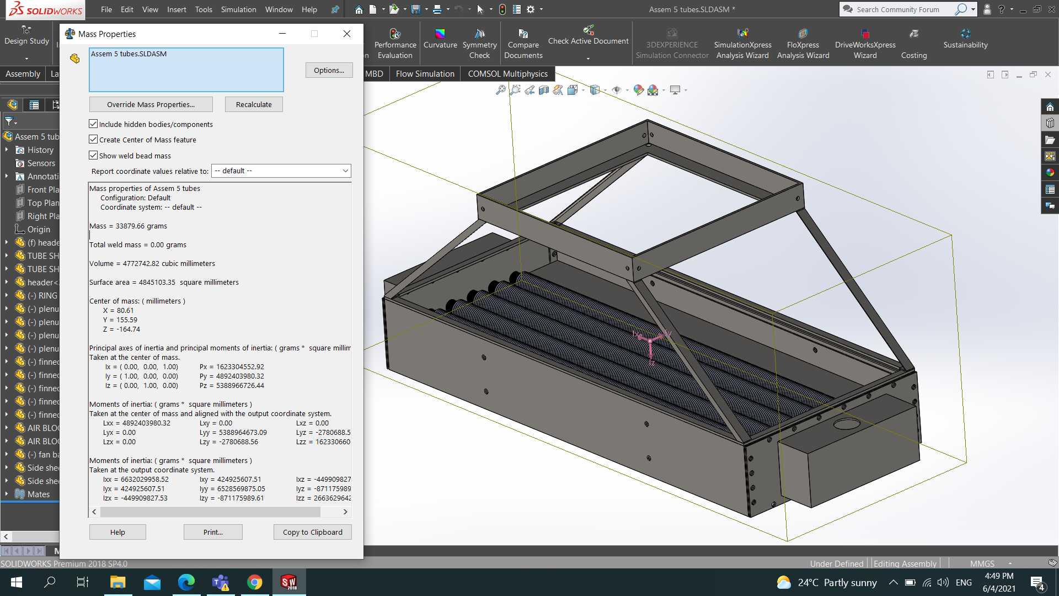Click Zoom to Area icon in viewport toolbar
This screenshot has height=596, width=1059.
[515, 90]
